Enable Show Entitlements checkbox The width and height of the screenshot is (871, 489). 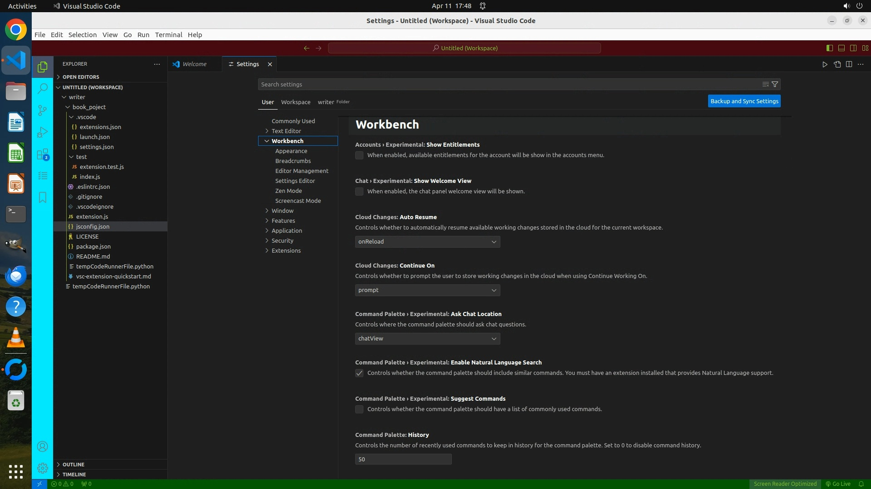(x=359, y=155)
